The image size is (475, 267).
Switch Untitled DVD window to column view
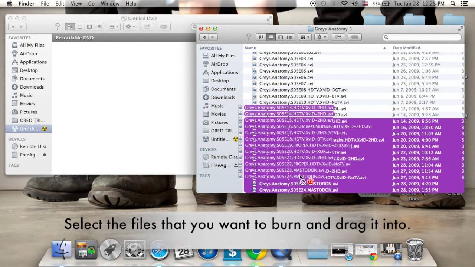click(x=89, y=27)
